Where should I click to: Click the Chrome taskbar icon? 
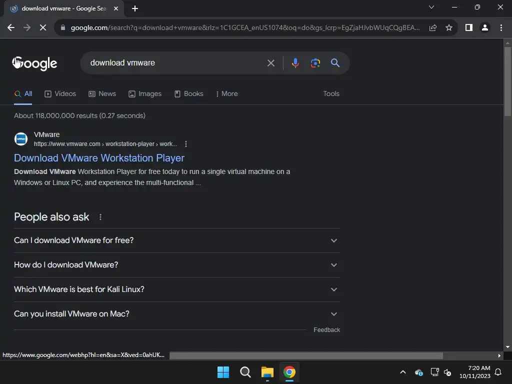289,372
